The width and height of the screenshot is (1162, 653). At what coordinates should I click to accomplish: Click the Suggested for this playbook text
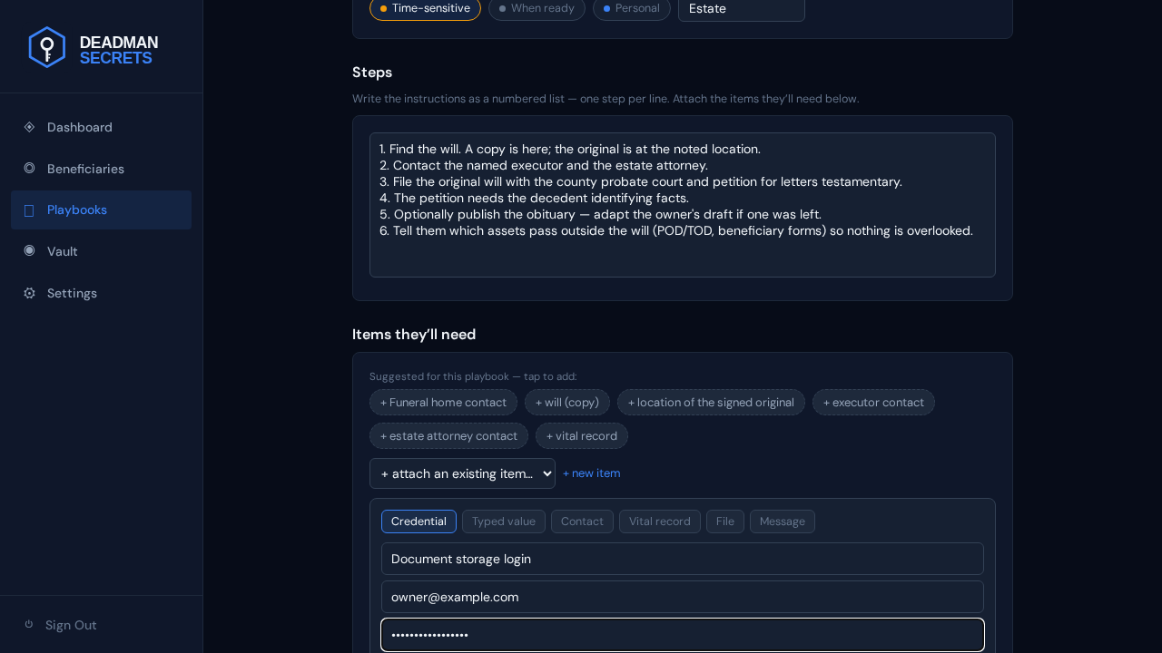473,376
